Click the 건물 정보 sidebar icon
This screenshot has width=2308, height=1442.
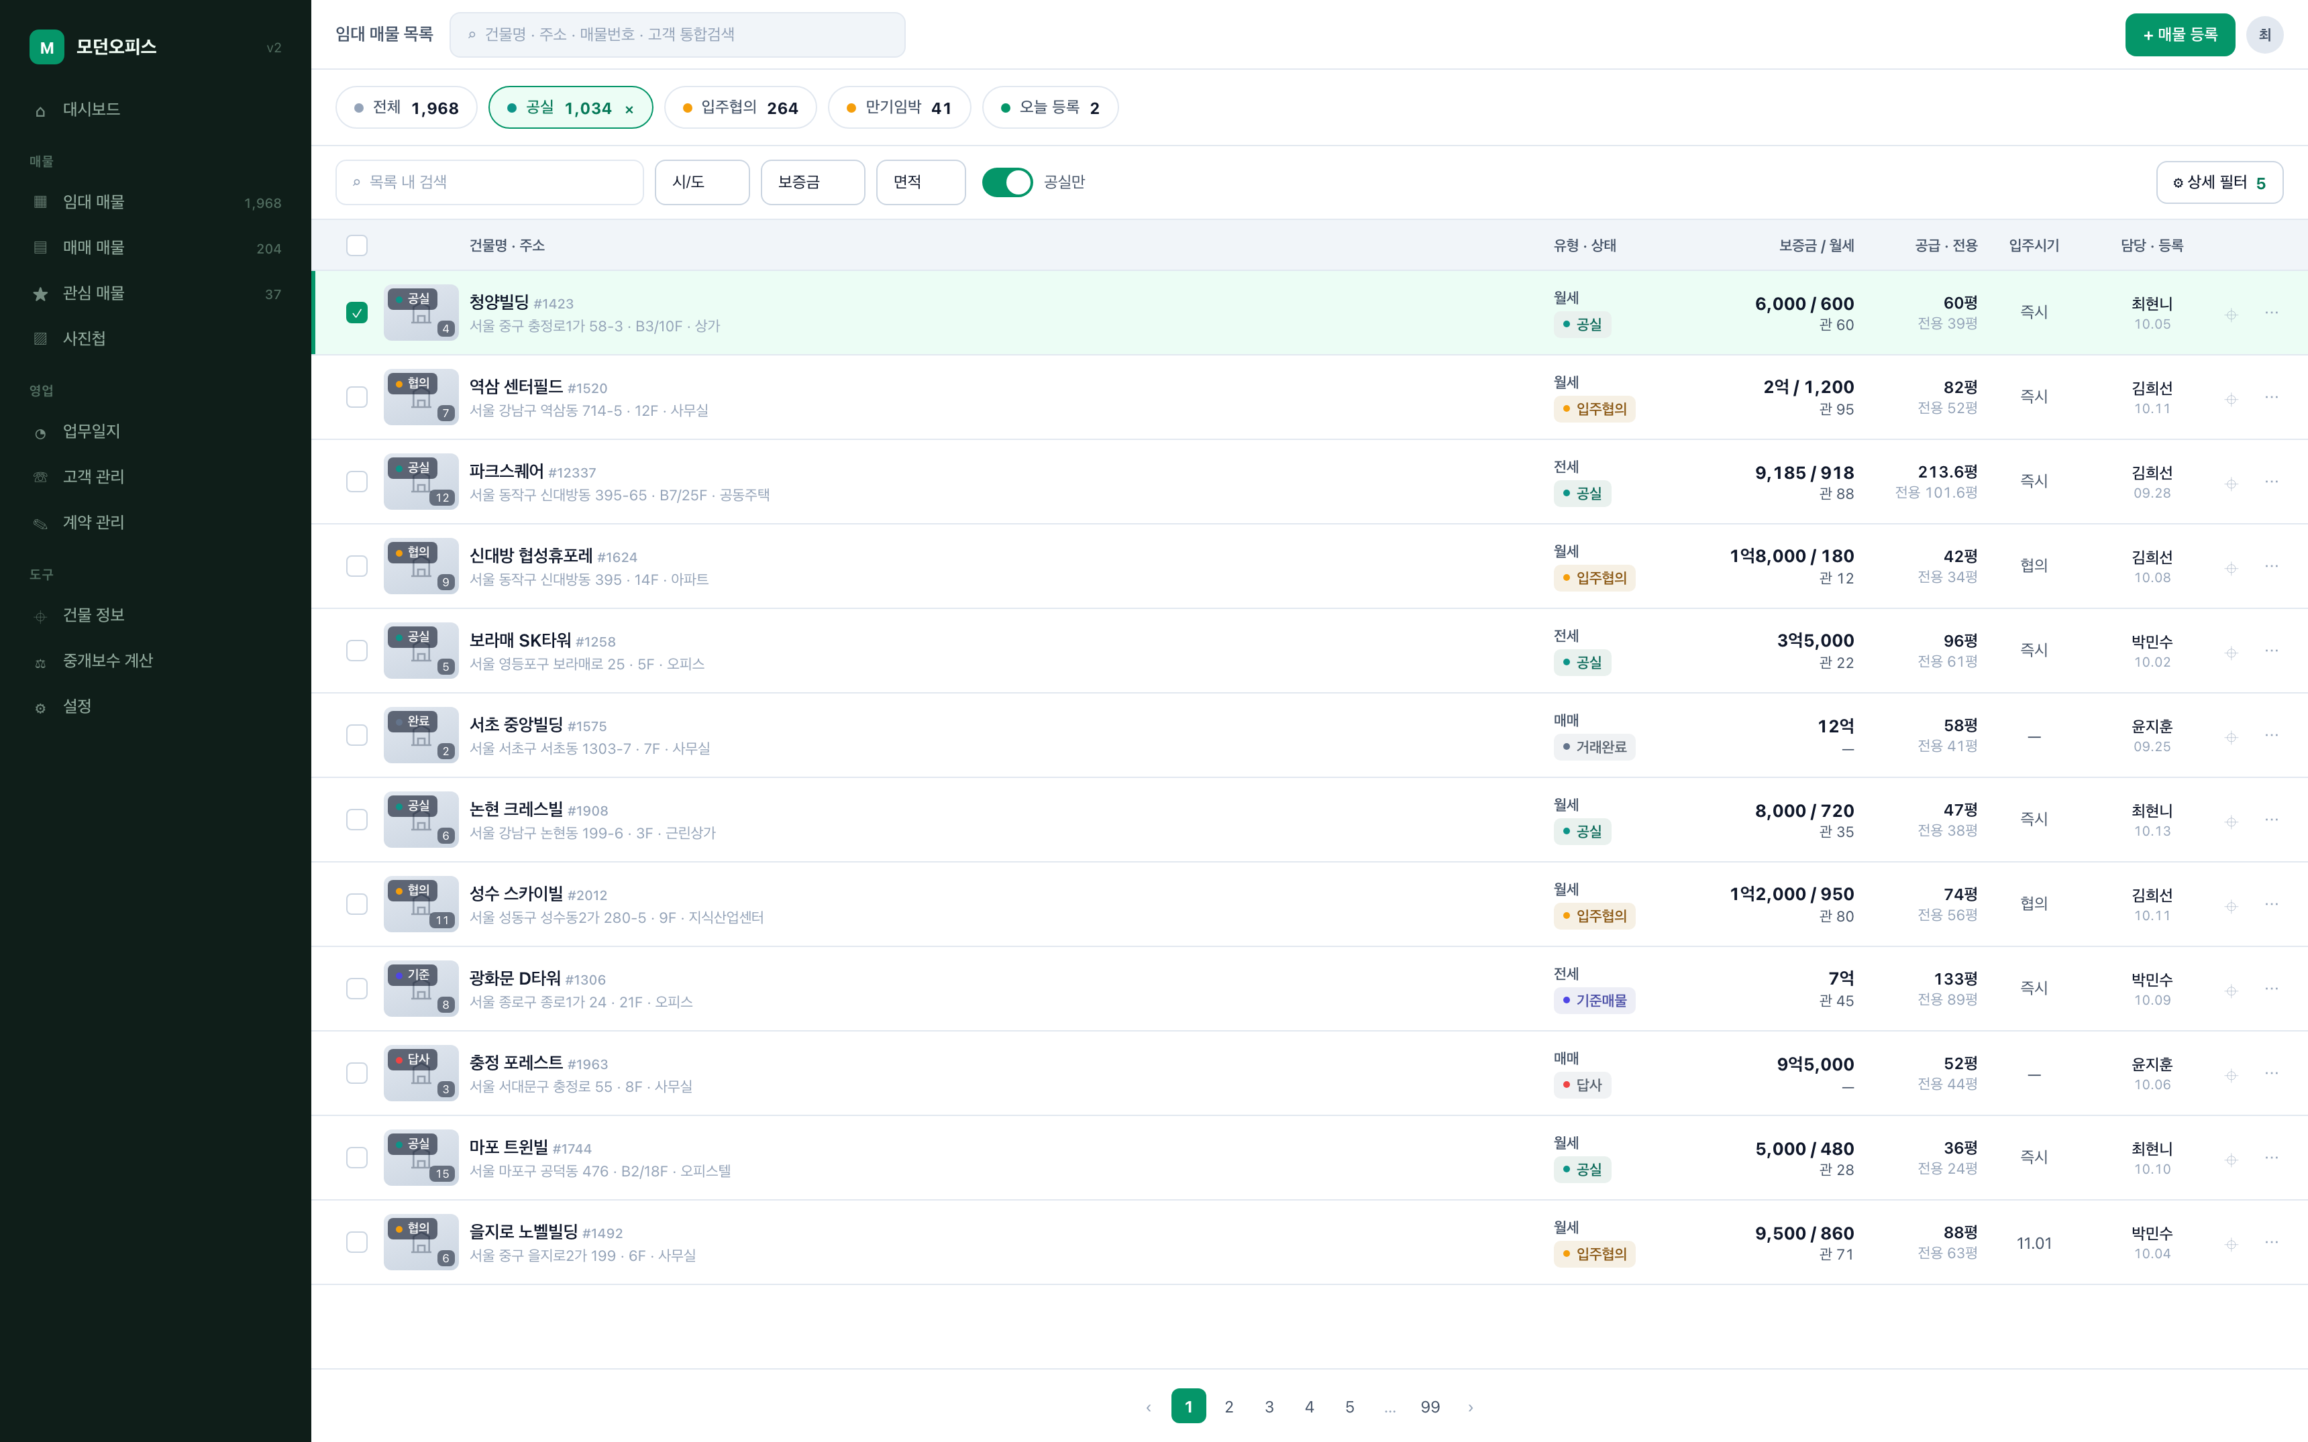pyautogui.click(x=40, y=616)
